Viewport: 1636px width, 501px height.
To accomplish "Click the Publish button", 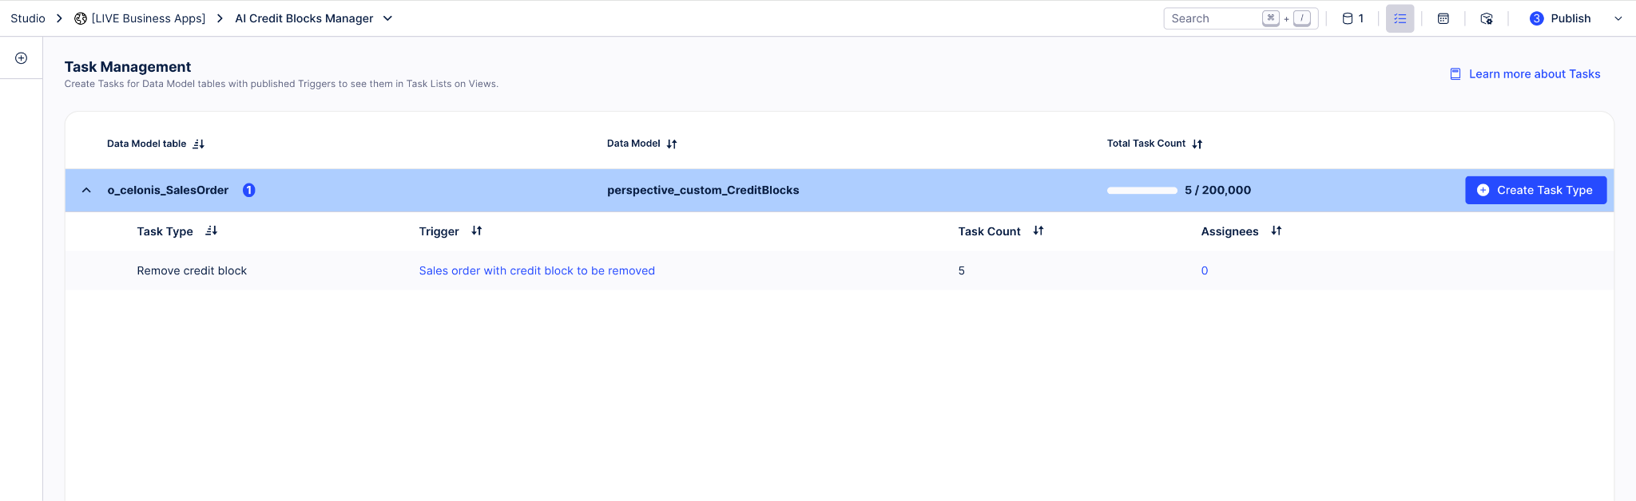I will [1560, 18].
